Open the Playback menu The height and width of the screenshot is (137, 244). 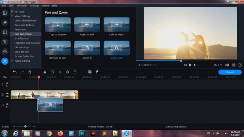[22, 6]
